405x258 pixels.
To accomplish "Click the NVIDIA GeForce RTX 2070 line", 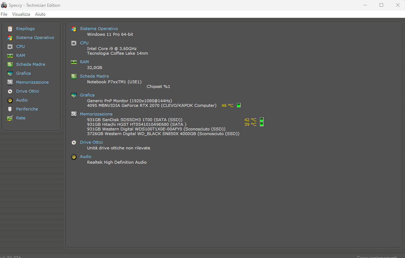I will click(x=152, y=105).
